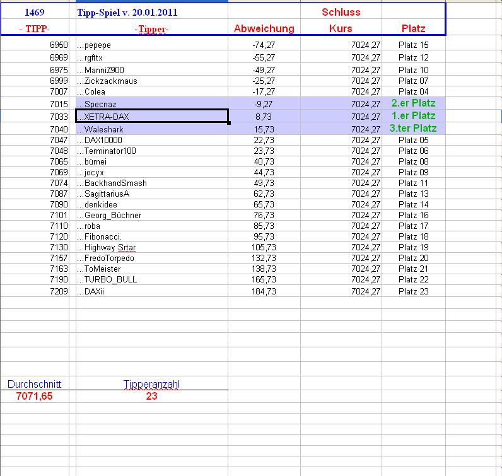Select the green '3.ter Platz' cell
The width and height of the screenshot is (502, 476).
click(x=413, y=128)
